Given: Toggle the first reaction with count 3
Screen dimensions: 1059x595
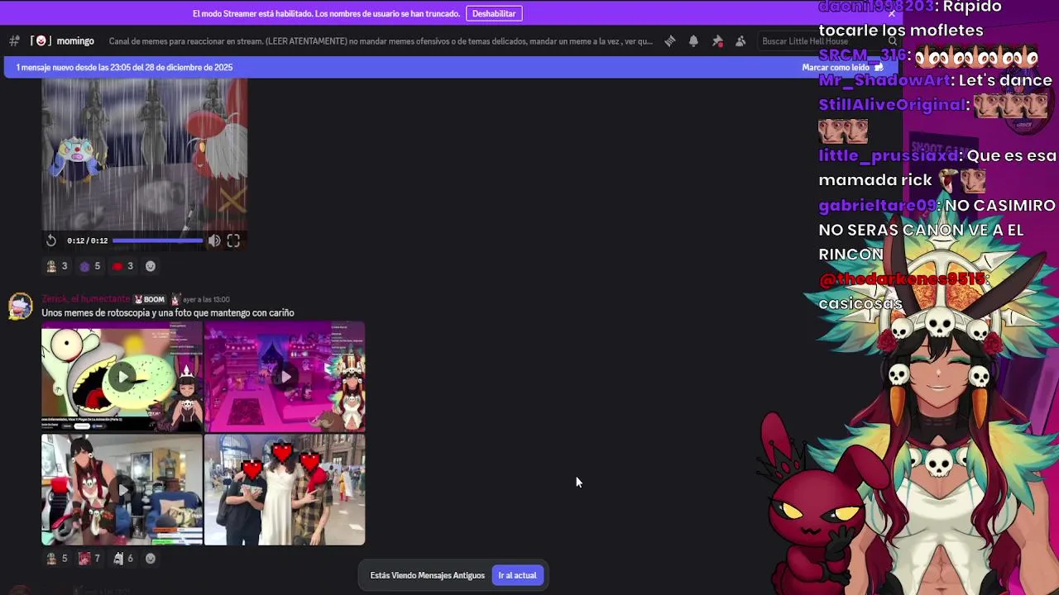Looking at the screenshot, I should click(57, 266).
